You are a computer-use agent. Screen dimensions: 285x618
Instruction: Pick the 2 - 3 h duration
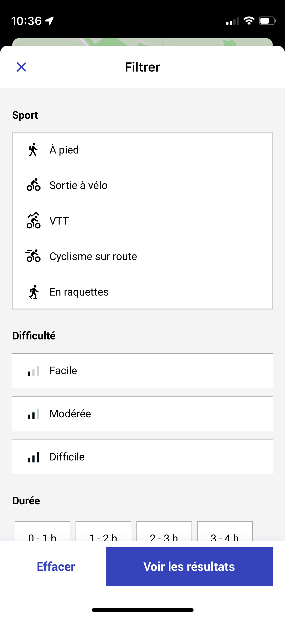pos(164,531)
